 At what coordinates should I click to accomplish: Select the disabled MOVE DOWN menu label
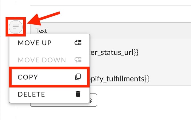(x=42, y=60)
